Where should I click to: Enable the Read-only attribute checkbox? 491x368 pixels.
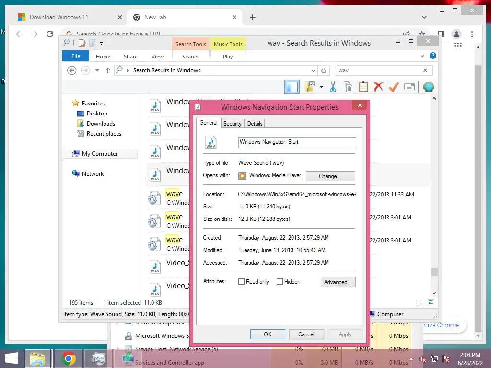pyautogui.click(x=241, y=282)
